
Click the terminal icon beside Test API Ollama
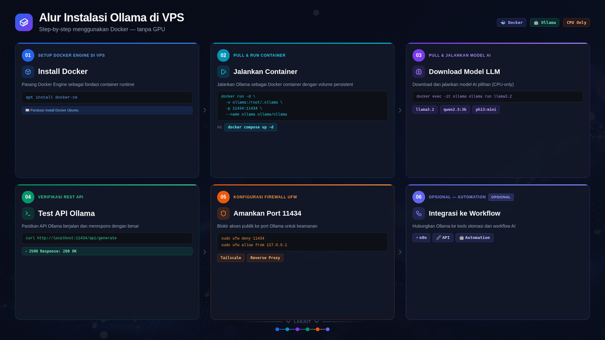click(x=28, y=213)
